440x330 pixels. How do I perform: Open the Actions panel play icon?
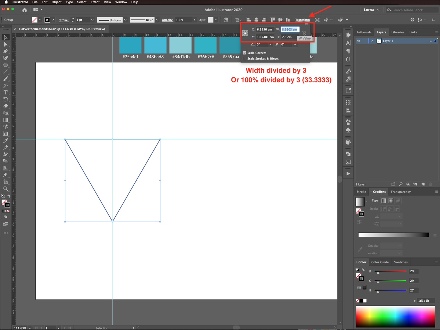[348, 173]
